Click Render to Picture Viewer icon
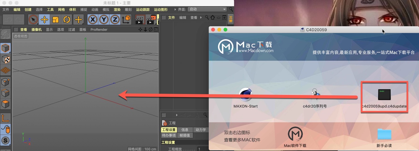 151,20
